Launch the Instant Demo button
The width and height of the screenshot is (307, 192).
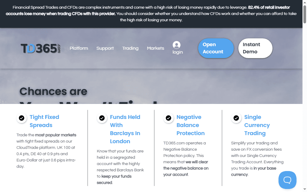point(255,48)
